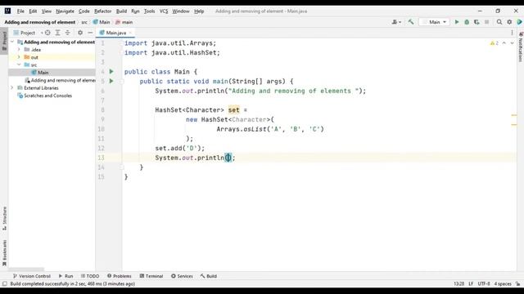Open the Build menu
This screenshot has height=294, width=524.
tap(121, 11)
